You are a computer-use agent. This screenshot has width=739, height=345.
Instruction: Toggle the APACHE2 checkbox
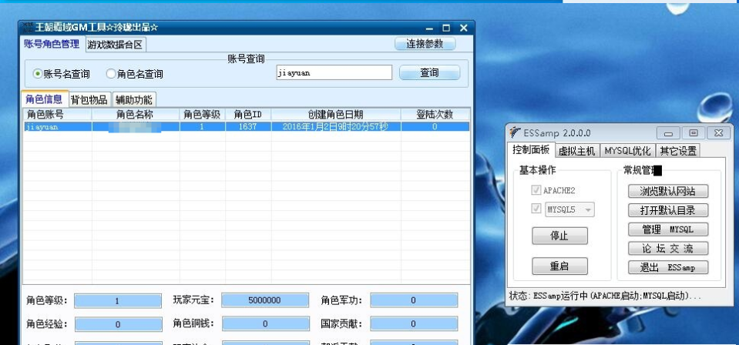pos(536,190)
